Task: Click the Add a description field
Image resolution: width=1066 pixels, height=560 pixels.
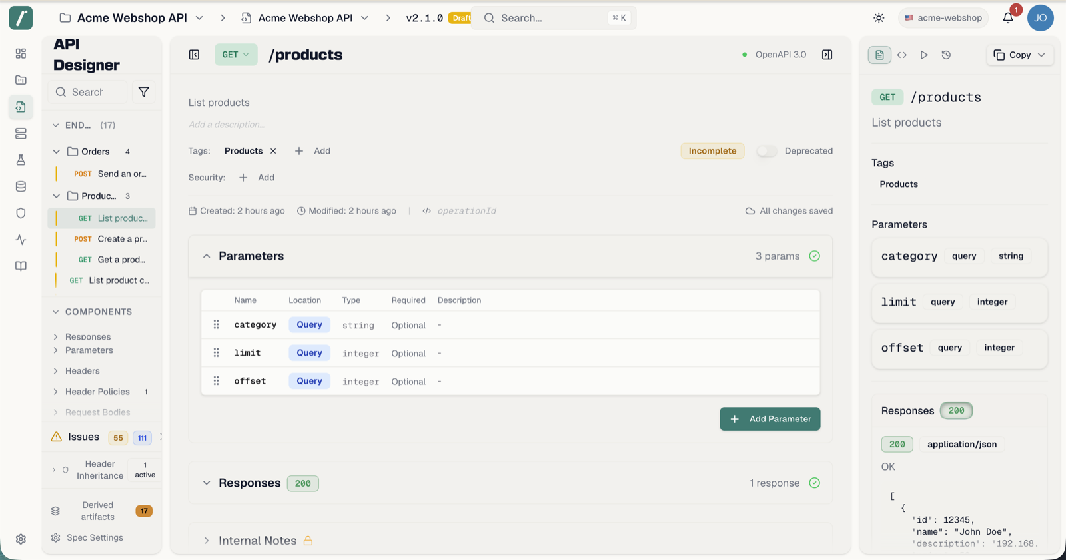Action: click(227, 125)
